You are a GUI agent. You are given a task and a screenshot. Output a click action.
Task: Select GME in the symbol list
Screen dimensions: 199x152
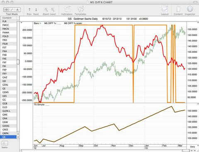[x=8, y=114]
